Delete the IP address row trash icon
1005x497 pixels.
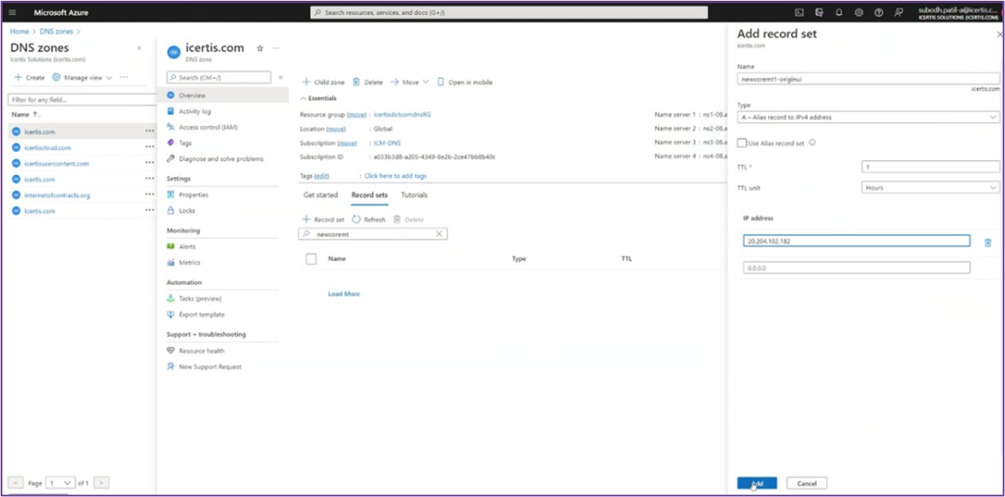987,242
